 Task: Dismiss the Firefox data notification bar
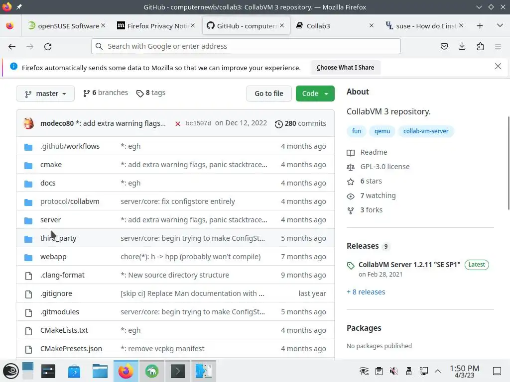pos(498,66)
